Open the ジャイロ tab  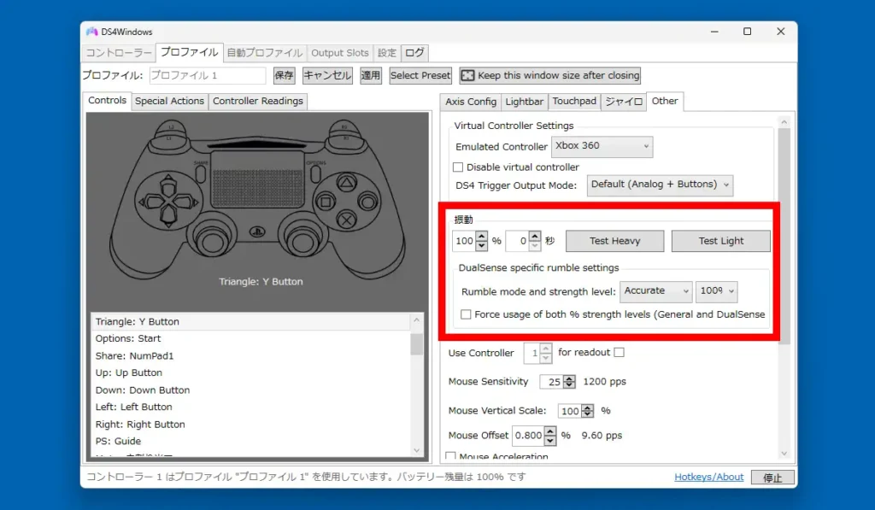624,102
